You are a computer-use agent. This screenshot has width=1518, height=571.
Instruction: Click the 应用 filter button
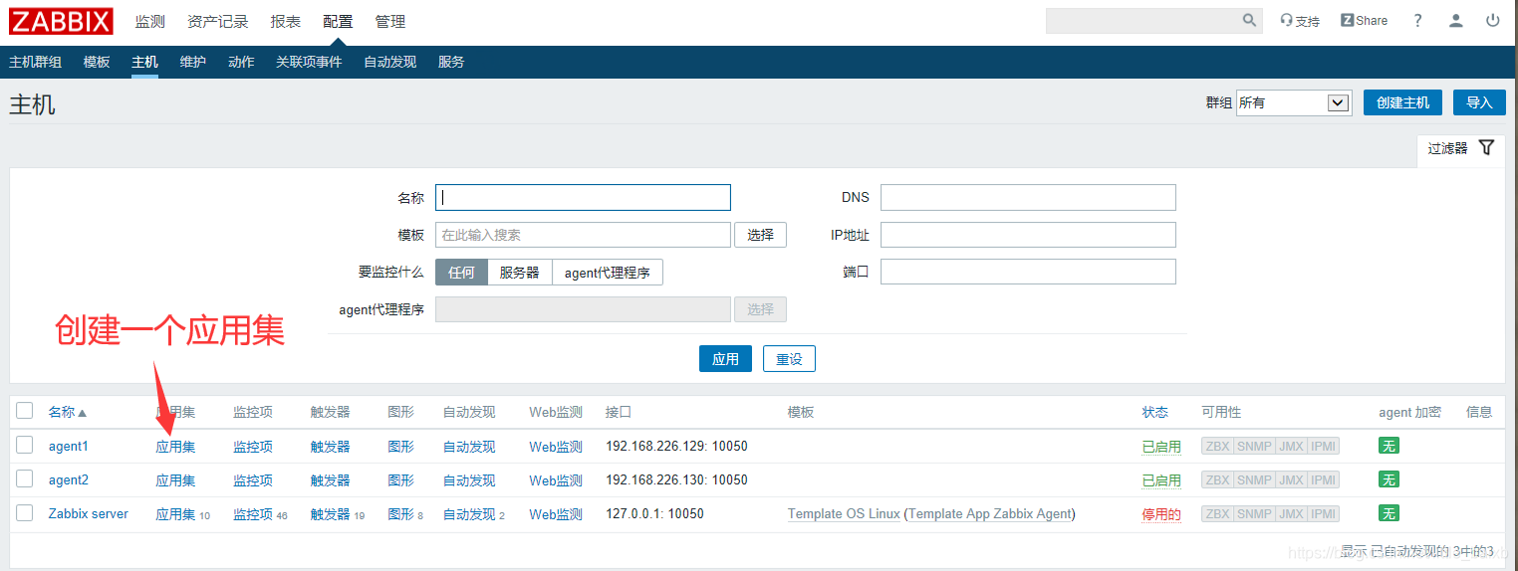tap(725, 359)
